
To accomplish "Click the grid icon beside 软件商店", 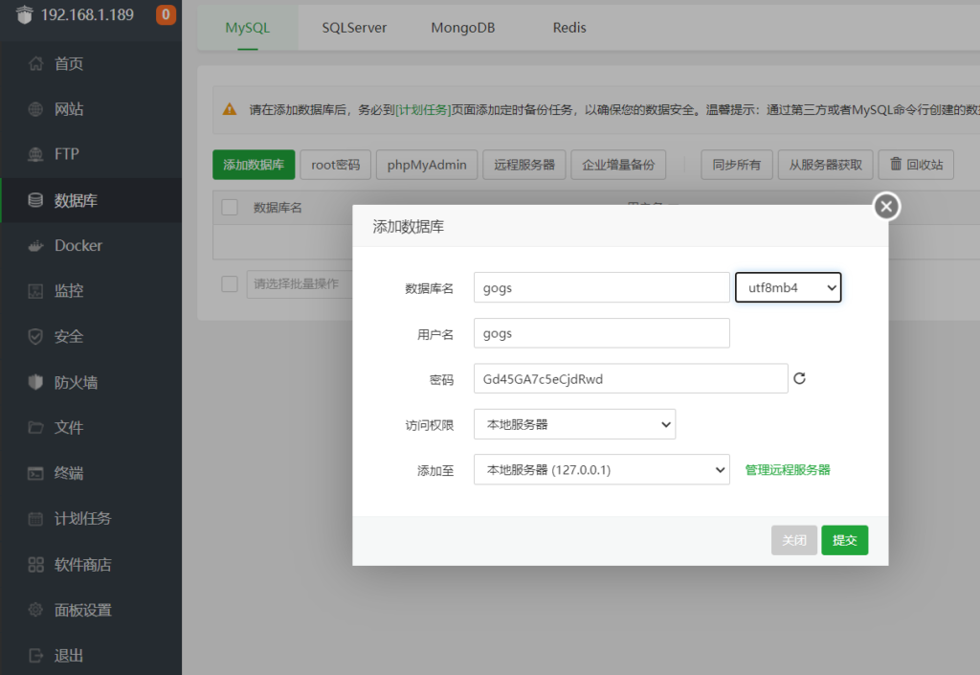I will coord(35,564).
